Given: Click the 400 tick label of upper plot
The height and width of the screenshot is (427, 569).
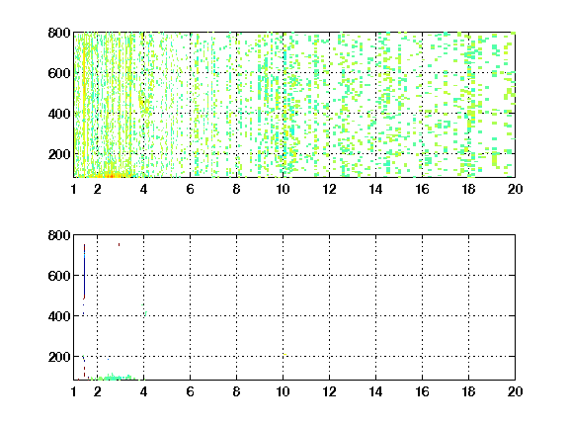Looking at the screenshot, I should pyautogui.click(x=59, y=114).
